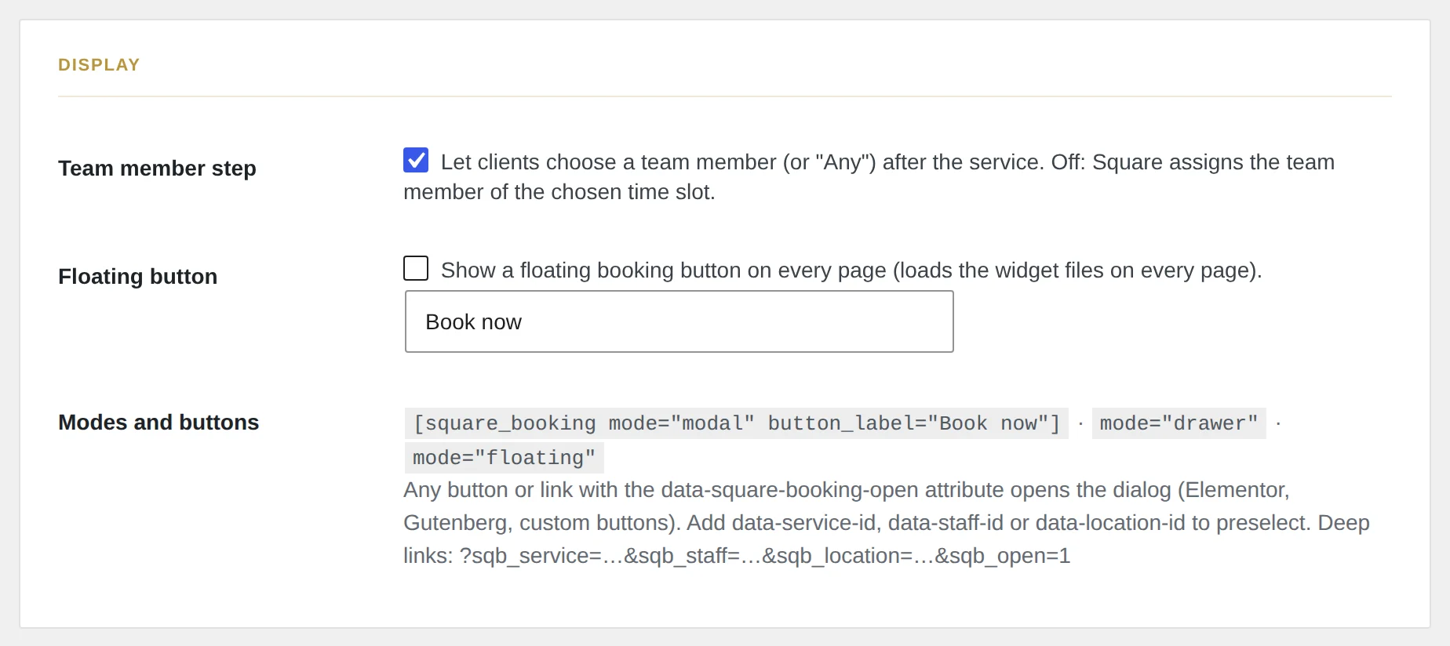Image resolution: width=1450 pixels, height=646 pixels.
Task: Click the "Team member step" label
Action: pos(157,169)
